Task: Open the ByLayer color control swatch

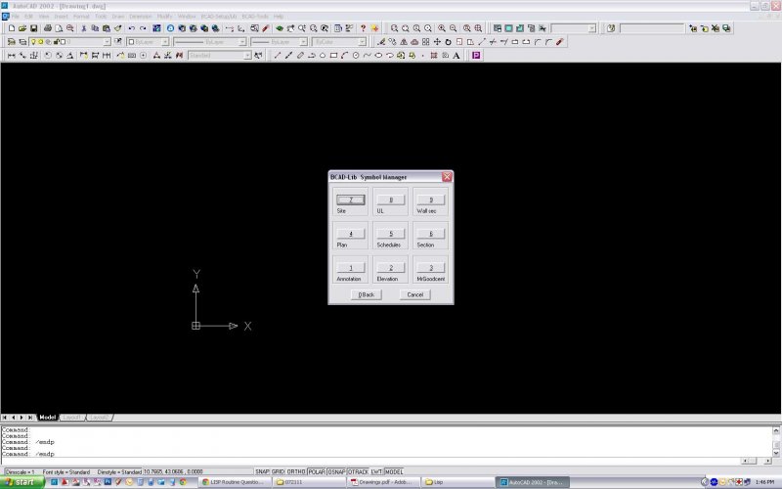Action: click(132, 42)
